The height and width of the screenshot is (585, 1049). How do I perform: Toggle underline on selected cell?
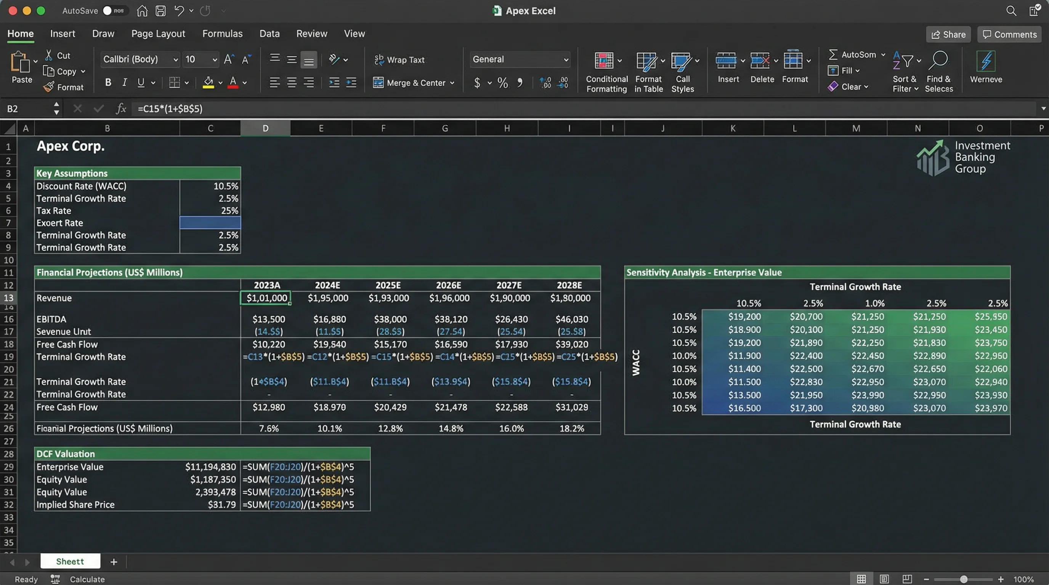pyautogui.click(x=141, y=82)
